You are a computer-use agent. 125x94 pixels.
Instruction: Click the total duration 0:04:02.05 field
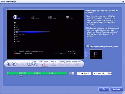coord(84,73)
